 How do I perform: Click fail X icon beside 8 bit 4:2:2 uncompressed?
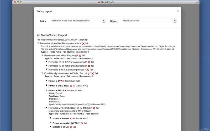point(88,70)
